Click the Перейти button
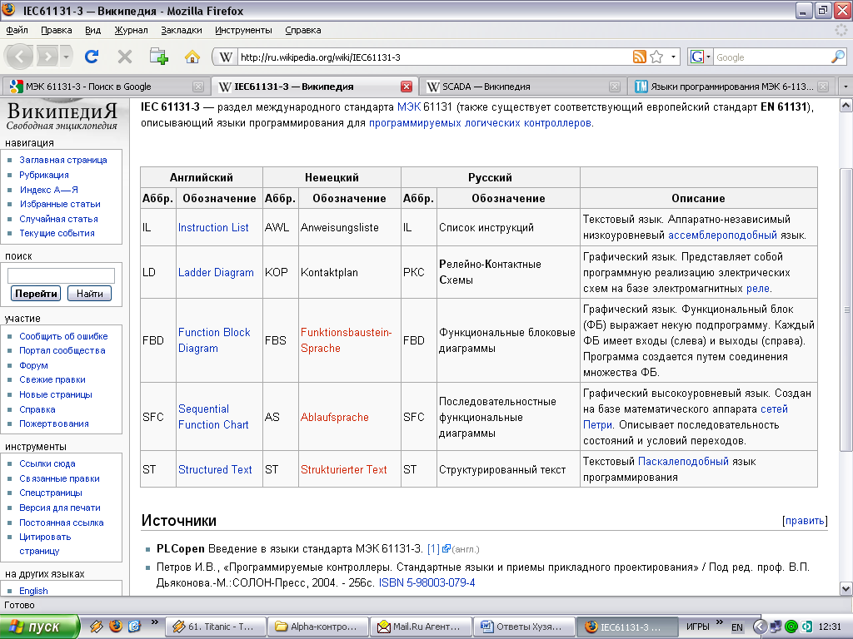Image resolution: width=853 pixels, height=639 pixels. point(35,294)
